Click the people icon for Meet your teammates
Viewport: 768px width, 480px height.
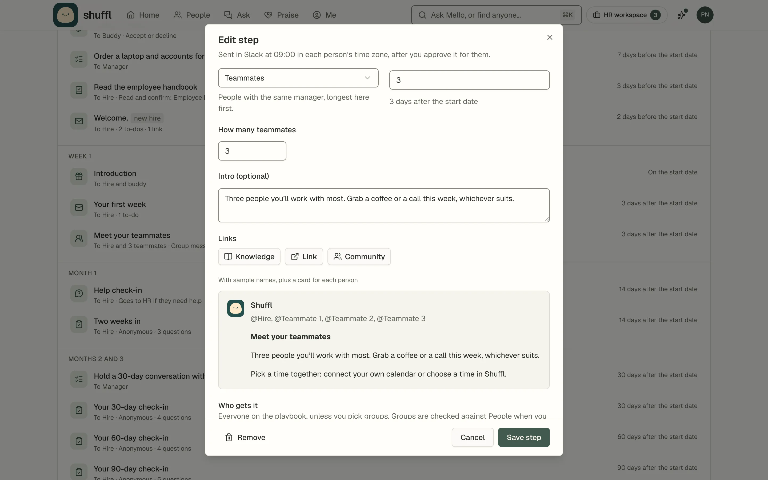pyautogui.click(x=79, y=238)
